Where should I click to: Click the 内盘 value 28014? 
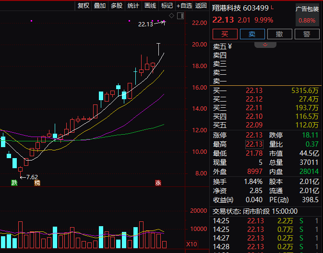coord(309,172)
